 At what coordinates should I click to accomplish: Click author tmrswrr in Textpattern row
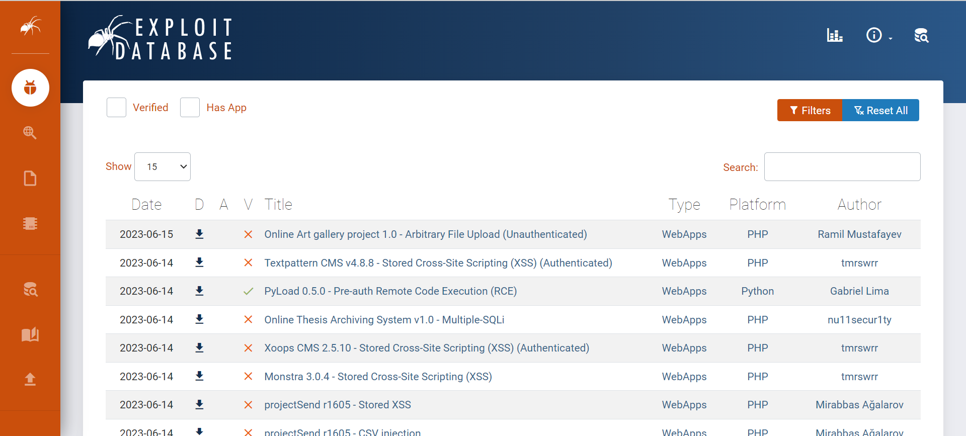coord(859,263)
